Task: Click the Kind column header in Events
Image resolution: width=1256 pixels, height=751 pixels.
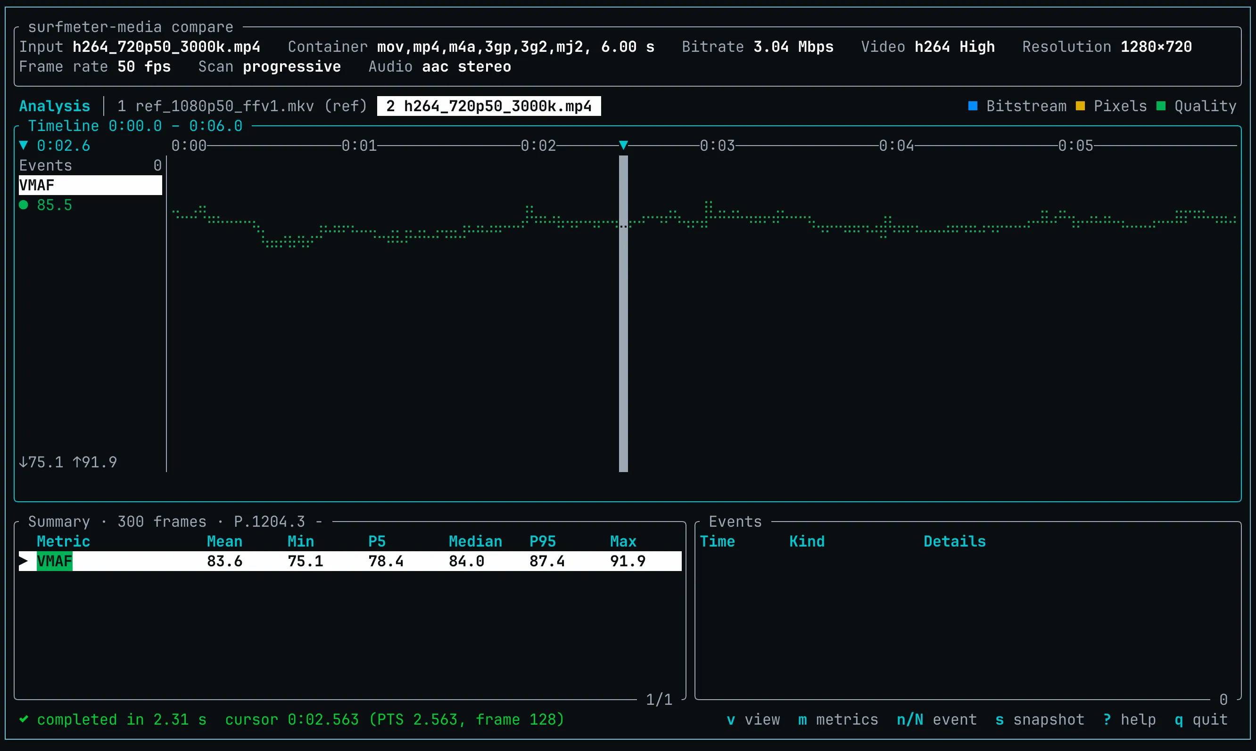Action: [807, 541]
